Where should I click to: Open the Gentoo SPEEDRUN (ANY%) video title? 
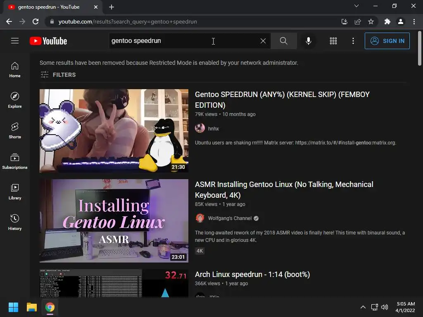[282, 100]
